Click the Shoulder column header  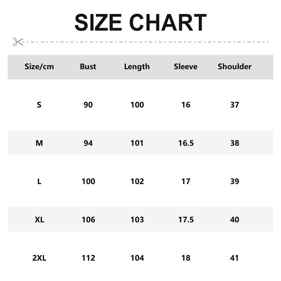pyautogui.click(x=235, y=67)
